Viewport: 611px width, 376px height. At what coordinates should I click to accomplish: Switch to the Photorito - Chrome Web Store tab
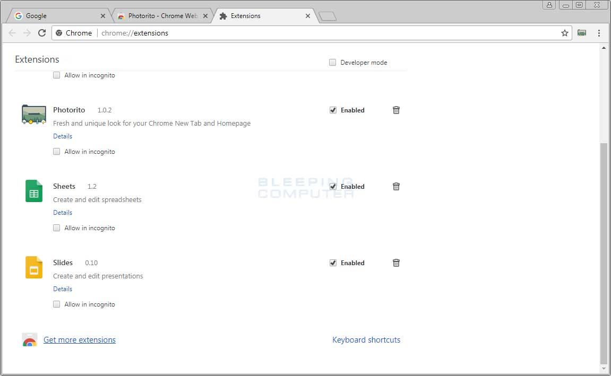pyautogui.click(x=163, y=16)
